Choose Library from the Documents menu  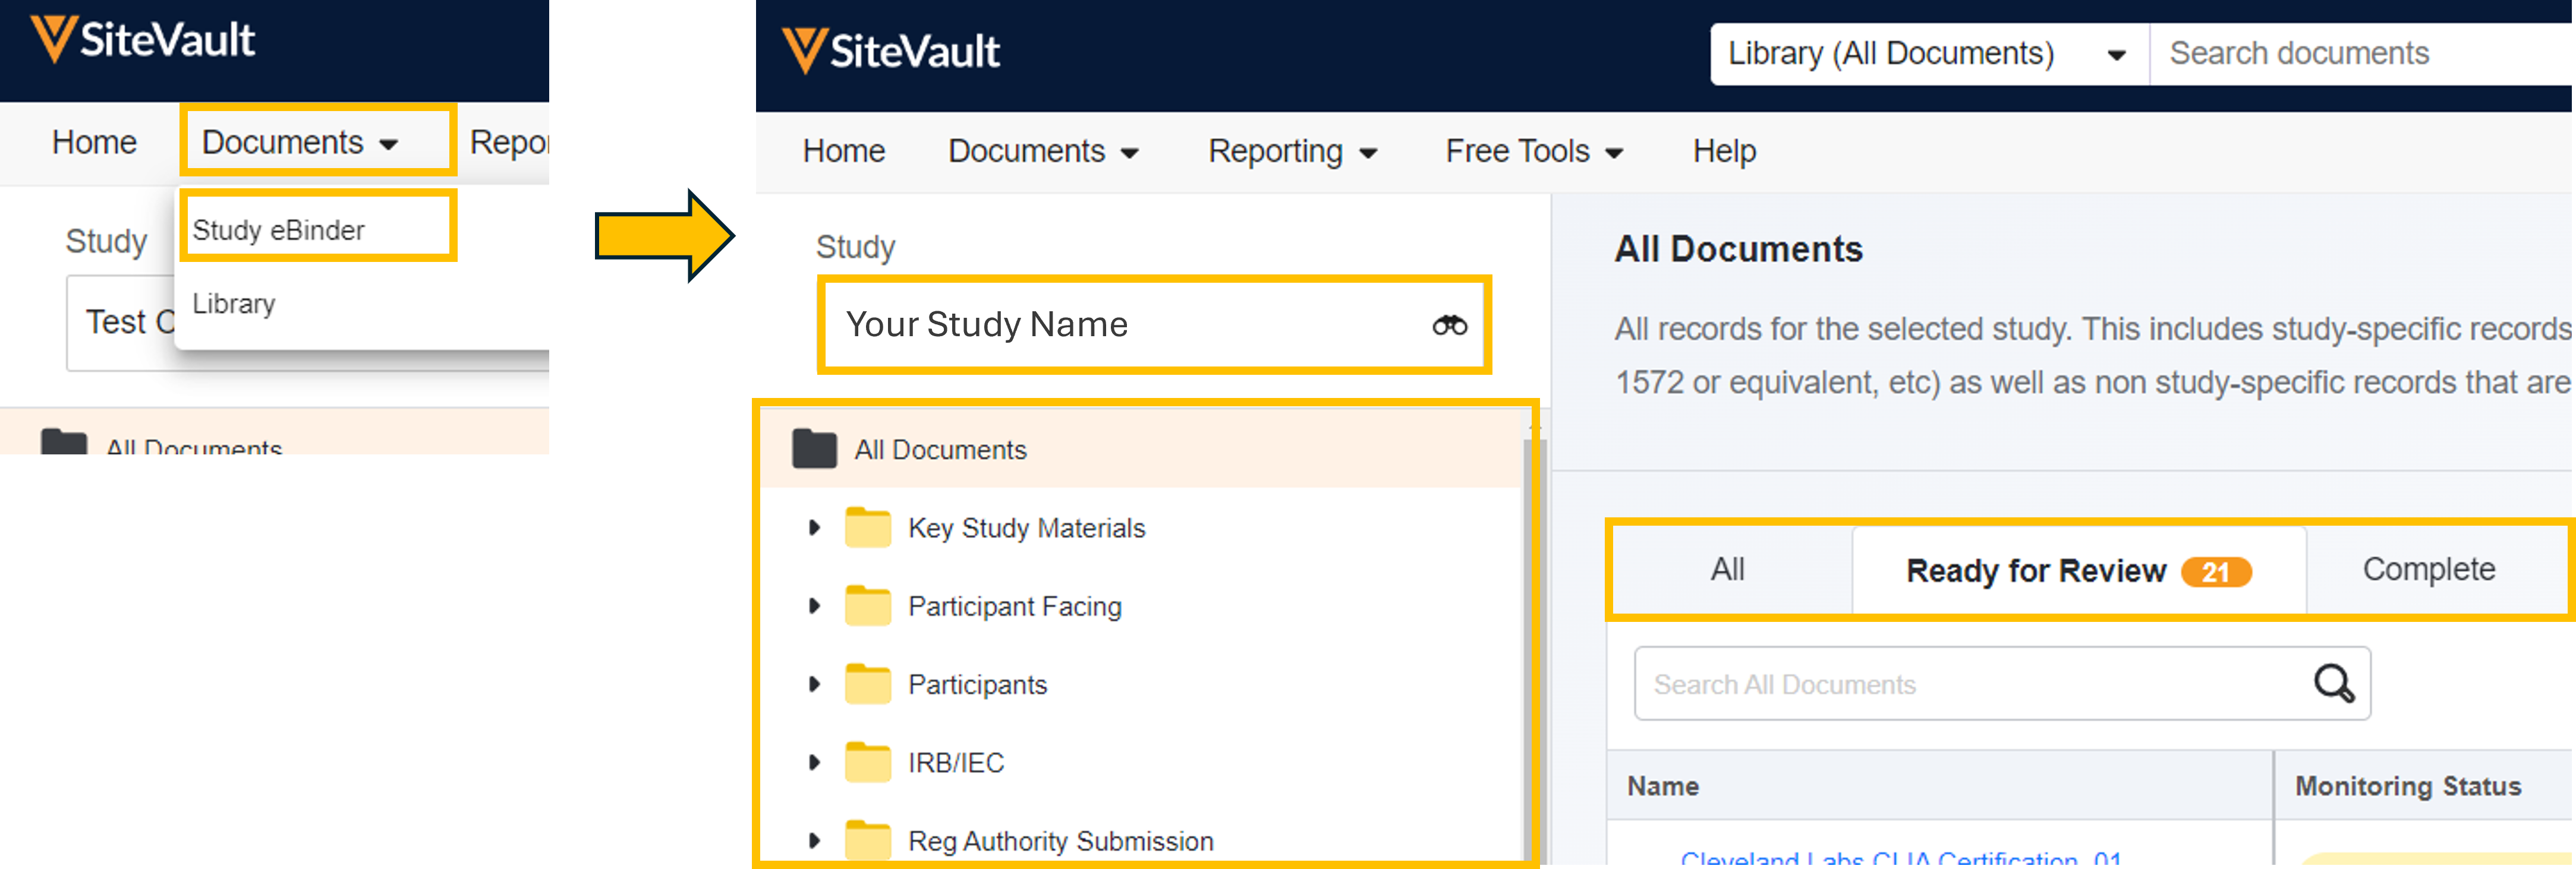[234, 304]
